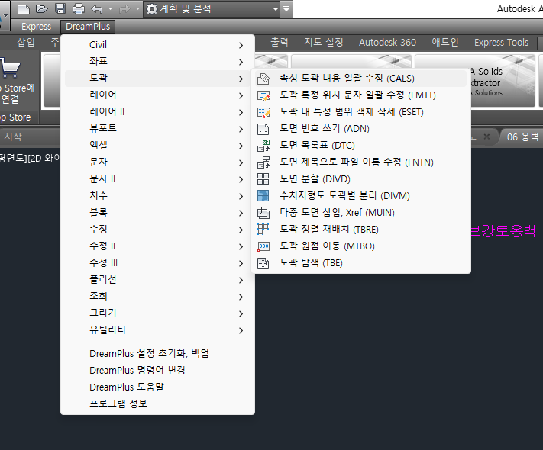Viewport: 543px width, 450px height.
Task: Click the MUIN multi drawing insert icon
Action: 263,213
